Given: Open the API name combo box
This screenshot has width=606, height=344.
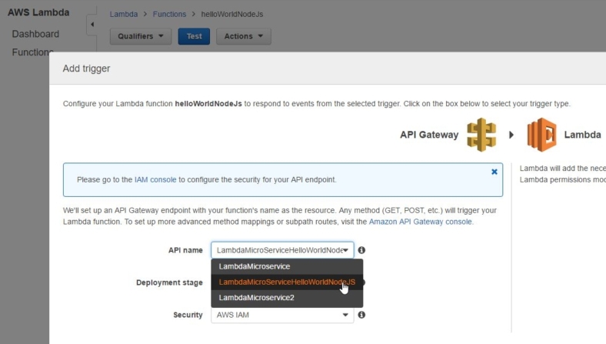Looking at the screenshot, I should 282,250.
